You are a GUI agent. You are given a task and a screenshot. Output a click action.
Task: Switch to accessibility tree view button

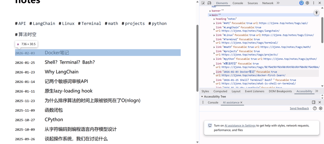[x=316, y=12]
